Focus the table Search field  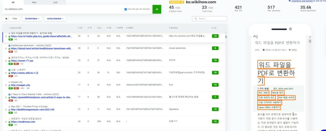(x=209, y=19)
